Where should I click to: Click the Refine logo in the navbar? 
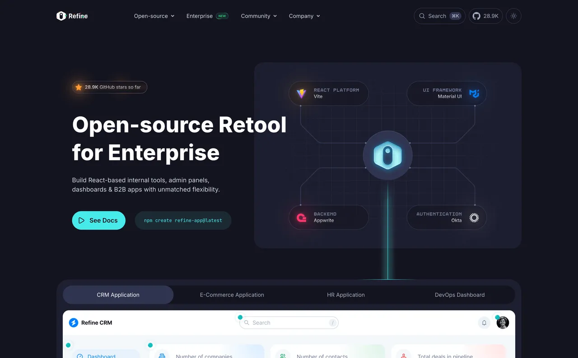coord(71,16)
